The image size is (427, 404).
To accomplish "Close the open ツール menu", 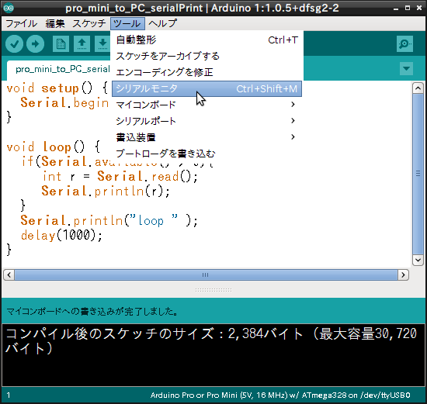I will 127,24.
